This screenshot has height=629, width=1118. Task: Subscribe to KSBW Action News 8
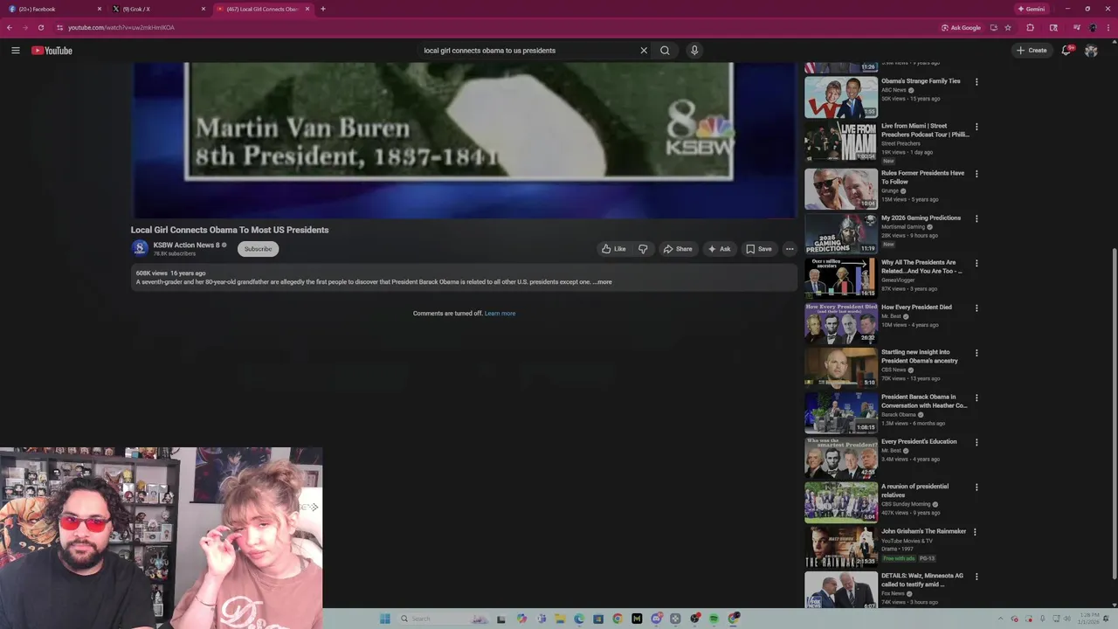tap(258, 249)
